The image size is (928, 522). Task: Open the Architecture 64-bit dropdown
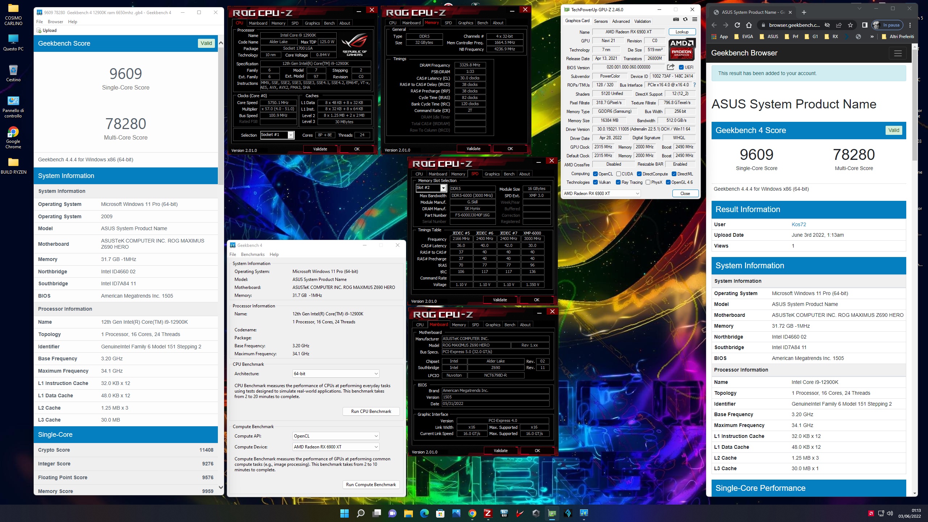336,374
